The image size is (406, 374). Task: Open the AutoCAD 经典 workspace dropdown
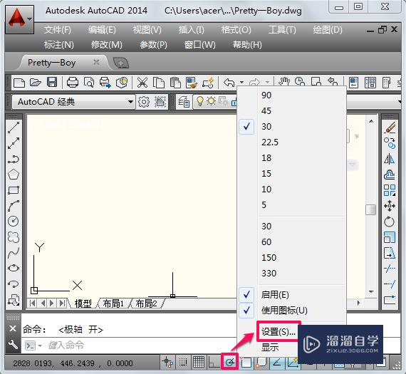pos(73,102)
